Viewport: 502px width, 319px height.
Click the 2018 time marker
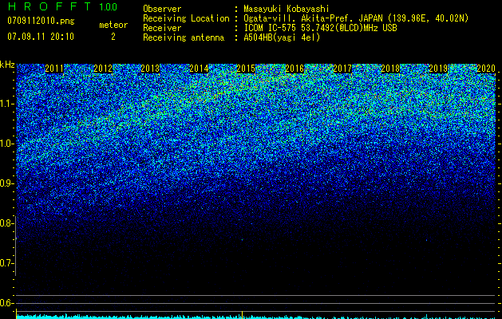coord(390,69)
